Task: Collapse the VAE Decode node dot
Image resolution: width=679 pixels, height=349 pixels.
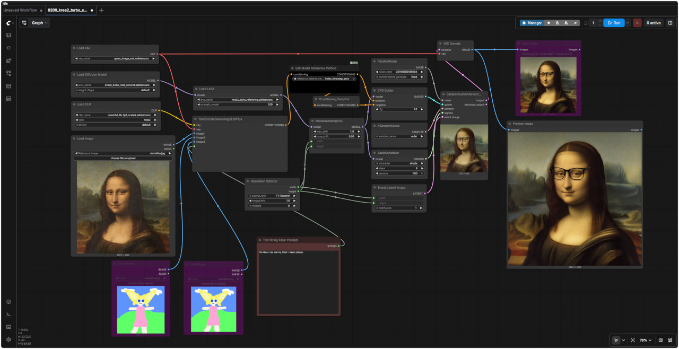Action: click(x=440, y=43)
